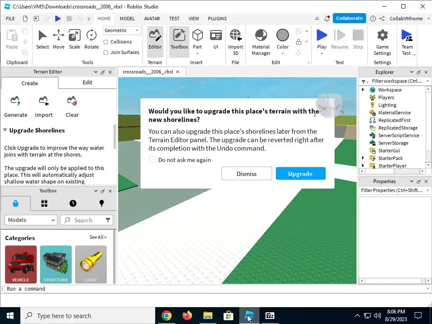Open Game Settings
432x324 pixels.
coord(382,42)
